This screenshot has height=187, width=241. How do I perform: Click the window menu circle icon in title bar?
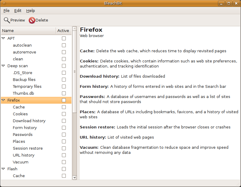pos(4,3)
